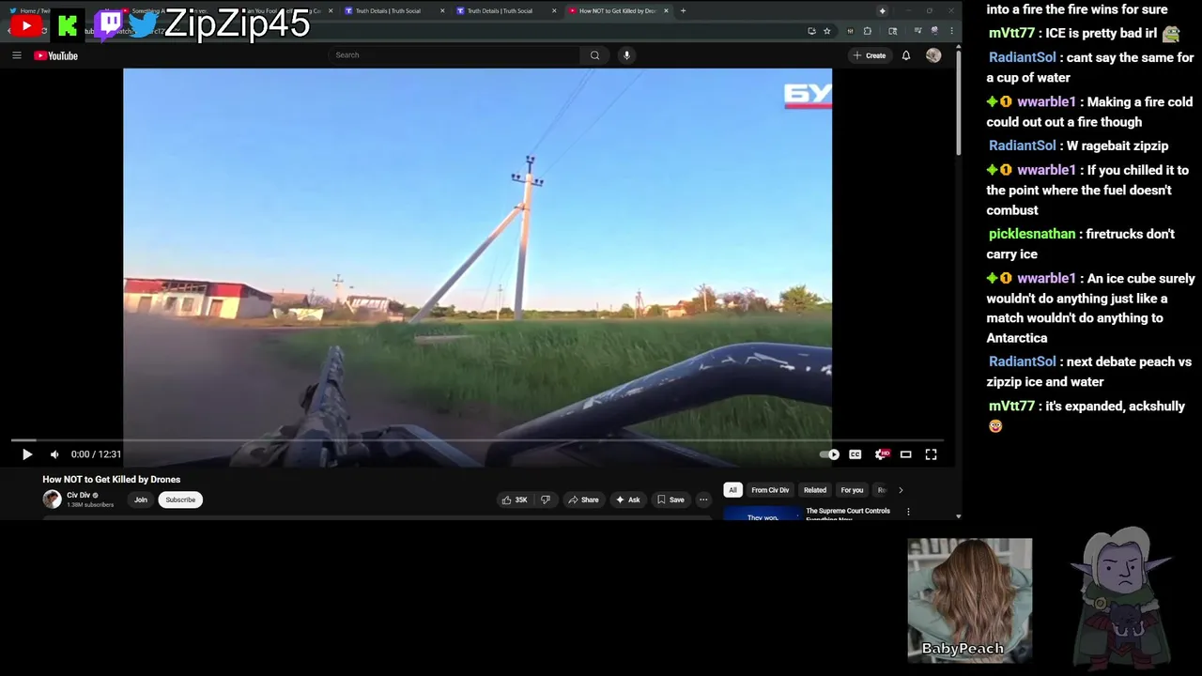Click the BabyPeach webcam thumbnail
The image size is (1202, 676).
tap(969, 599)
